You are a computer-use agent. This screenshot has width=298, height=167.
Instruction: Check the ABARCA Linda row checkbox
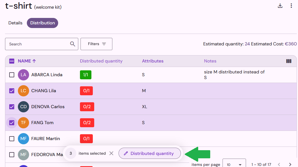(x=12, y=75)
